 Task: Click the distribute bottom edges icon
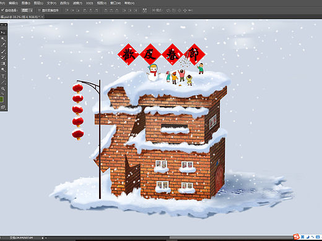(117, 10)
